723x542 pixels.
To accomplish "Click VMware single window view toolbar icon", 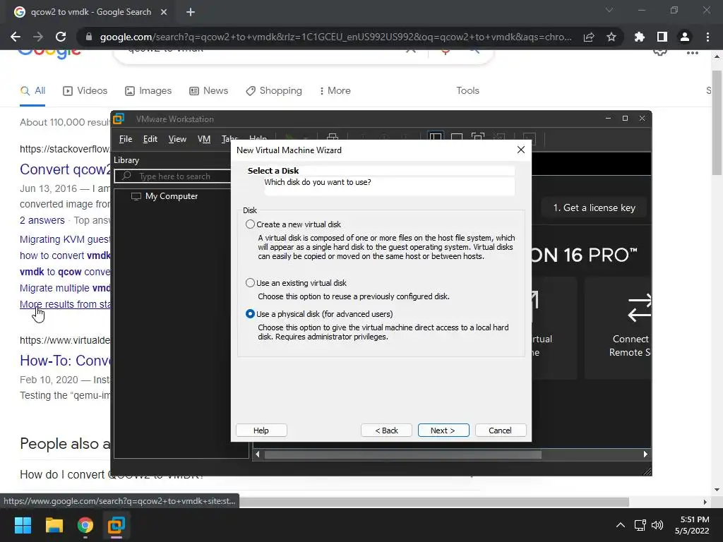I will [x=457, y=137].
